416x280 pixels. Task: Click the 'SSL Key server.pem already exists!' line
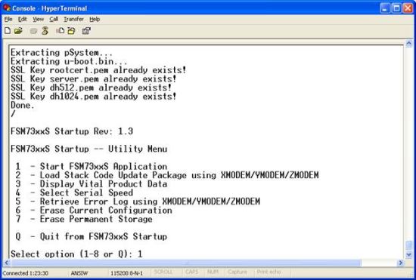93,78
